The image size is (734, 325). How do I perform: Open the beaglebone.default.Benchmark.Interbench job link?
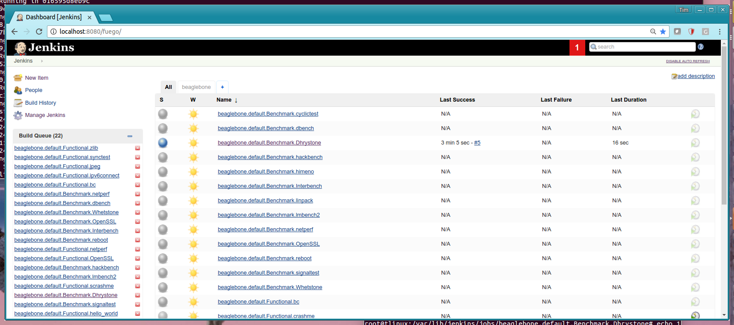point(270,186)
